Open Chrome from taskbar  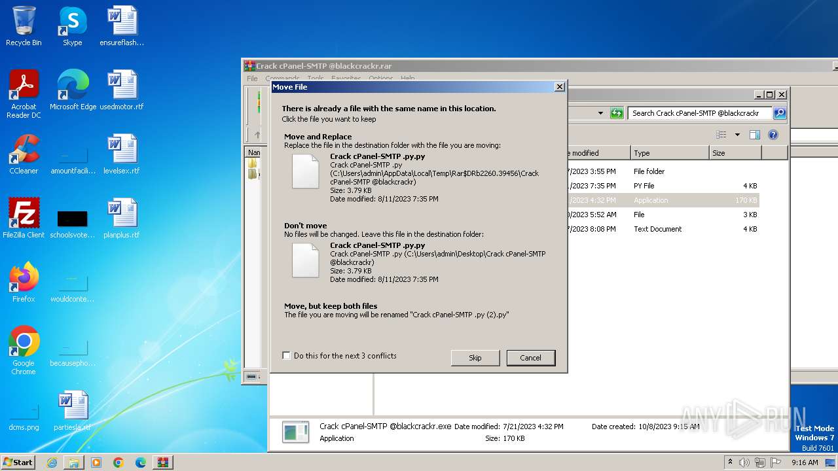(x=118, y=462)
